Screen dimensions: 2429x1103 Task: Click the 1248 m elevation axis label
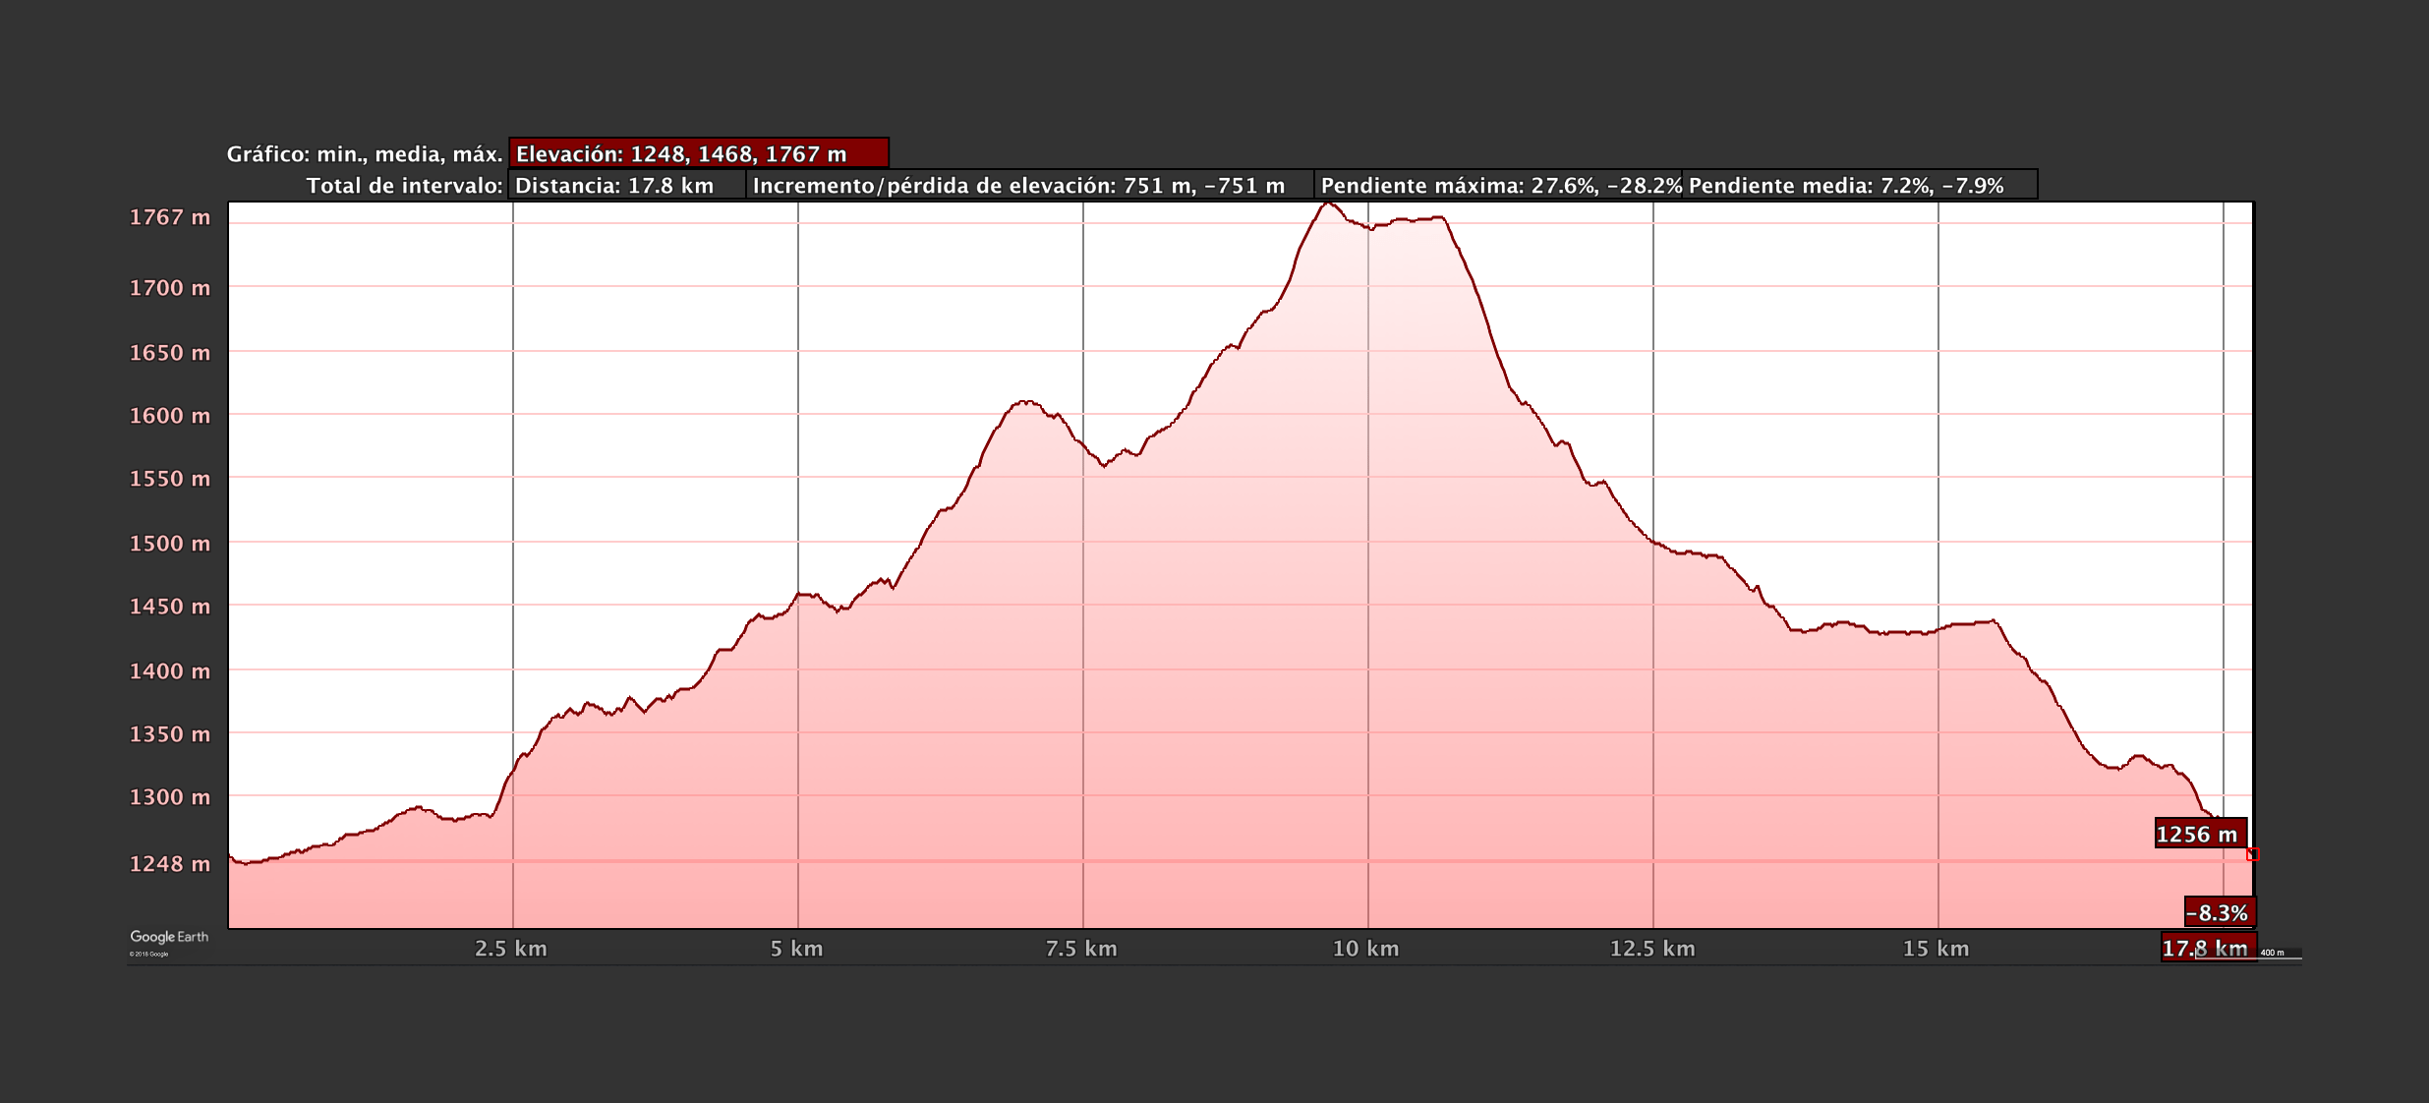[x=170, y=864]
